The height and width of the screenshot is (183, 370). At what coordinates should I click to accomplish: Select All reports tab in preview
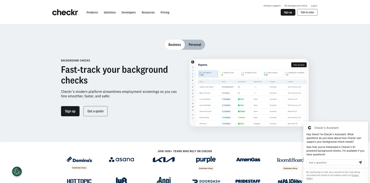click(x=208, y=74)
